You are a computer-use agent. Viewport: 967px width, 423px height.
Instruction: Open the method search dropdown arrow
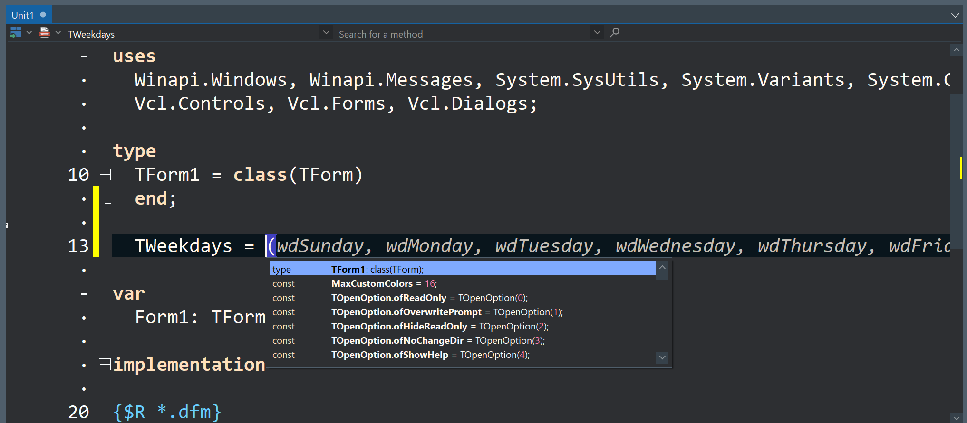tap(597, 33)
